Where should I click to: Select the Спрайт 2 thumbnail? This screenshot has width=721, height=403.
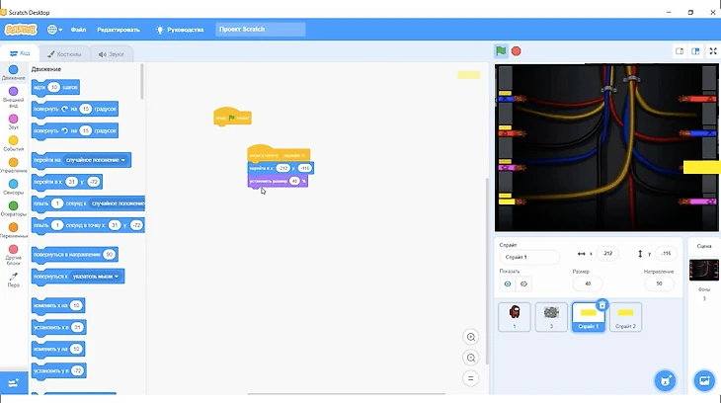point(625,317)
